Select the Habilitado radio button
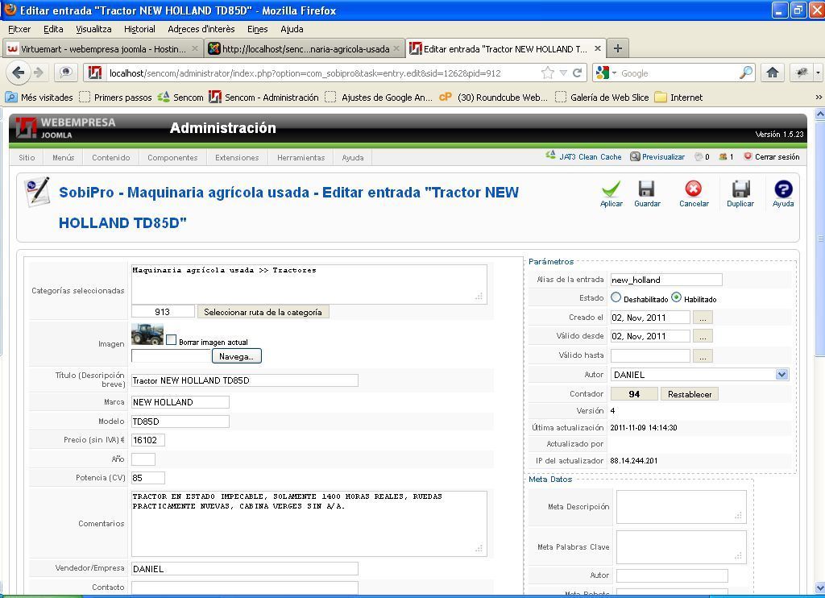The width and height of the screenshot is (825, 598). point(676,297)
